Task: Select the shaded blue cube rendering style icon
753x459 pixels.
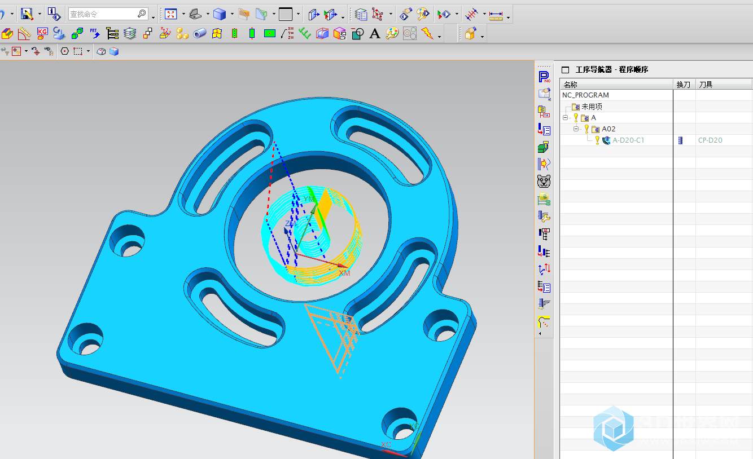Action: click(220, 14)
